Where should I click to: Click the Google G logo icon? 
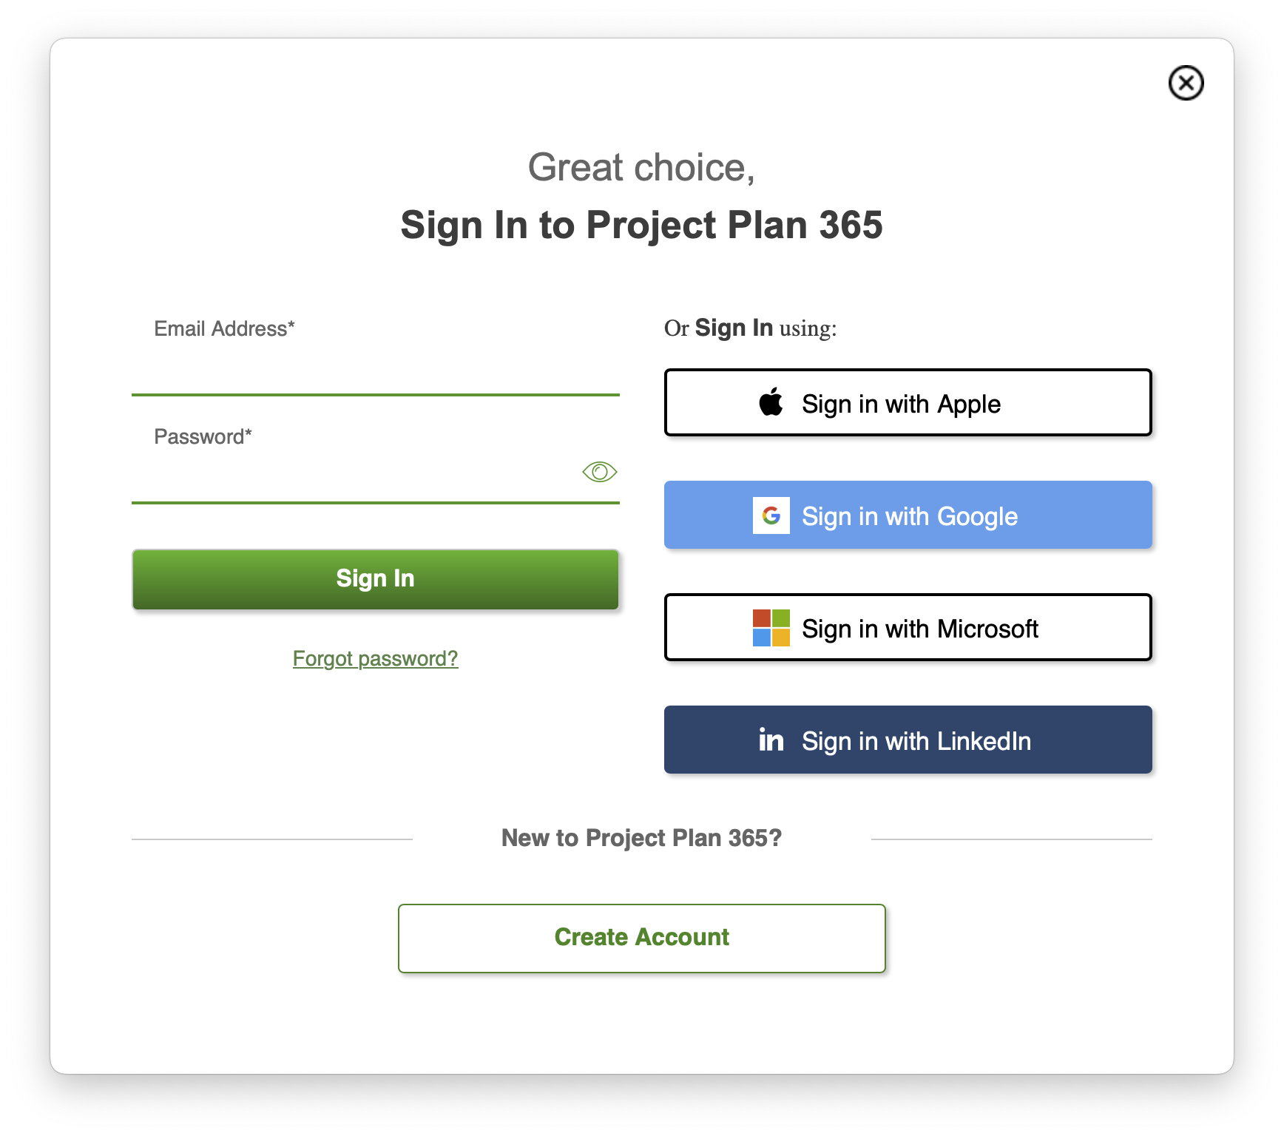[x=771, y=515]
